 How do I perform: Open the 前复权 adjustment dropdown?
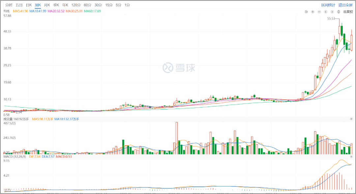[x=348, y=12]
